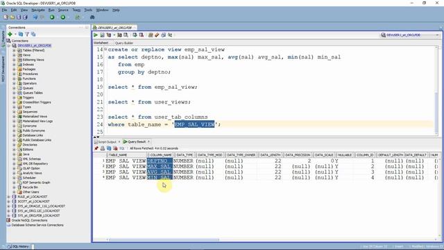Screen dimensions: 444x250
Task: Select Functions tree item
Action: (29, 78)
